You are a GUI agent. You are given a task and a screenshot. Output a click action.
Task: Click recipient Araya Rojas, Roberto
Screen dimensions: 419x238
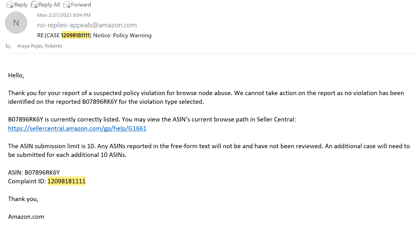point(39,46)
